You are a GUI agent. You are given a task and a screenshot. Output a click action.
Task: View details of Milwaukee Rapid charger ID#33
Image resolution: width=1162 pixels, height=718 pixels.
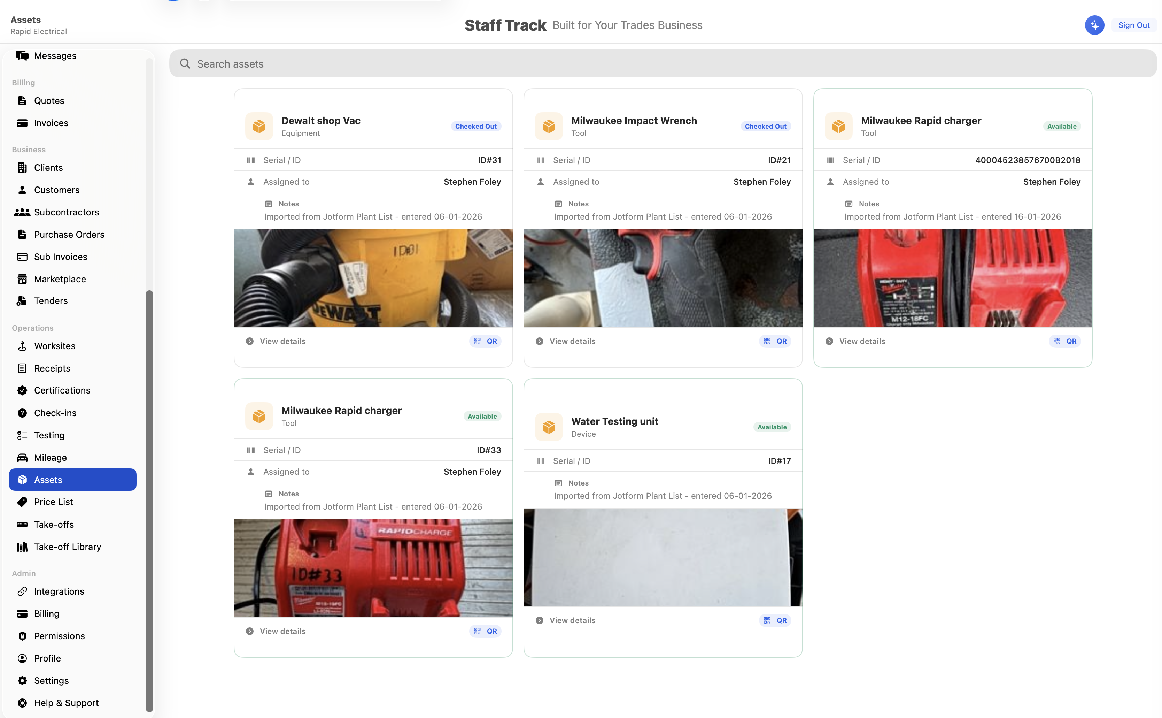tap(276, 632)
